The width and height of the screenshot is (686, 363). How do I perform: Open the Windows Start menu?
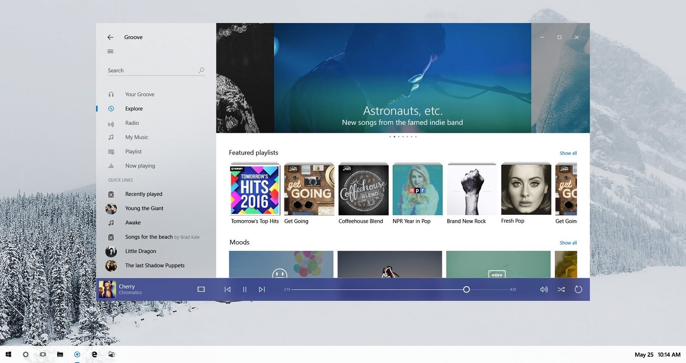8,355
